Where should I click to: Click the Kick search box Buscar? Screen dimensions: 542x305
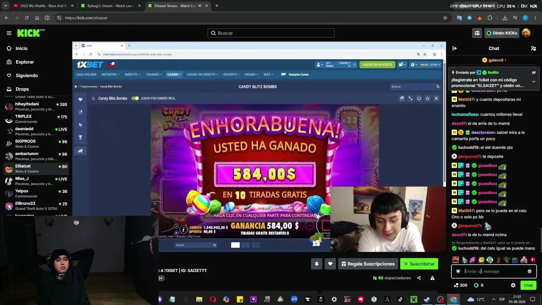(271, 33)
